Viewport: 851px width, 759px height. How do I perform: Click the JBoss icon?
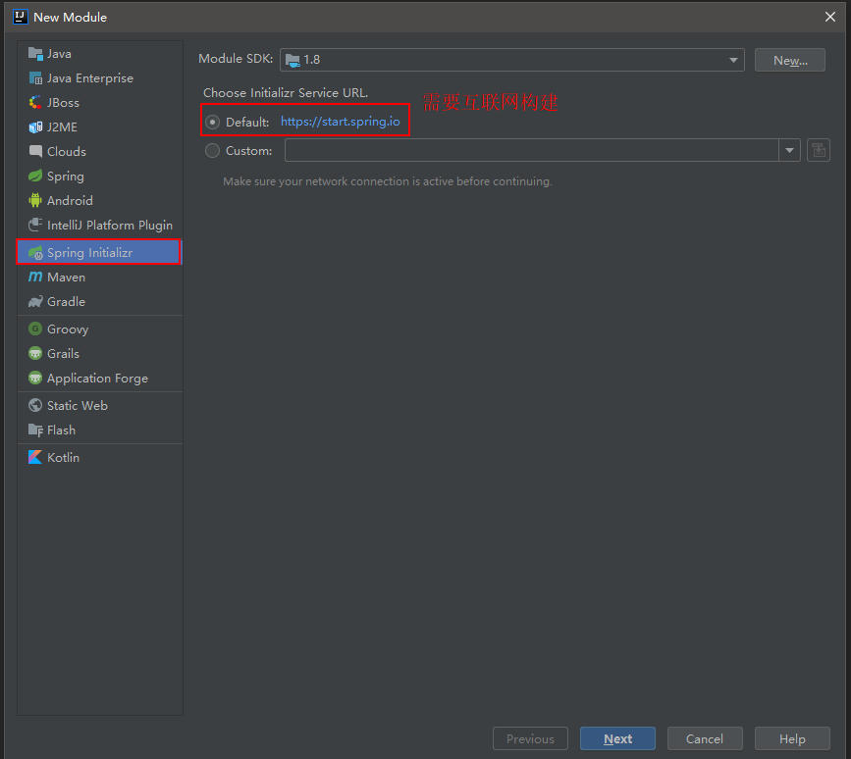click(35, 103)
